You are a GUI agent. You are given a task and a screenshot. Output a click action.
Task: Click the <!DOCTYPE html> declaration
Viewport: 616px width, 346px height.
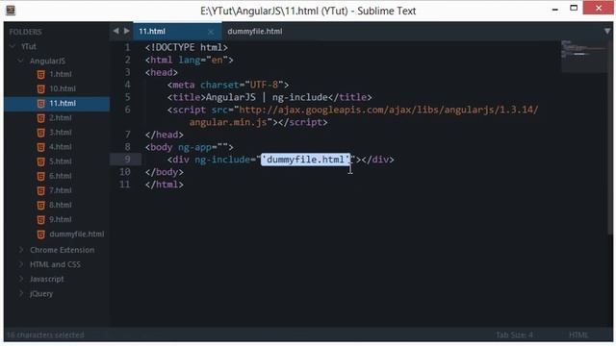(x=186, y=47)
